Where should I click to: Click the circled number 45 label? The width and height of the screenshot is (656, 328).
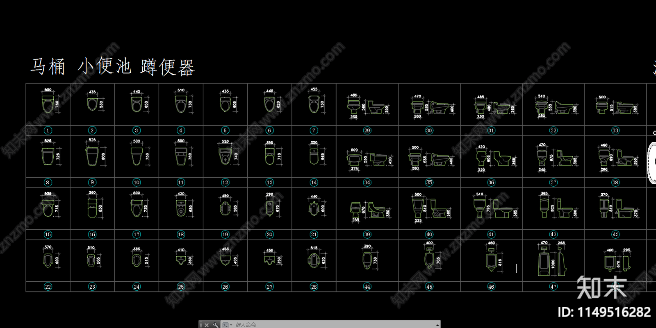(x=429, y=287)
